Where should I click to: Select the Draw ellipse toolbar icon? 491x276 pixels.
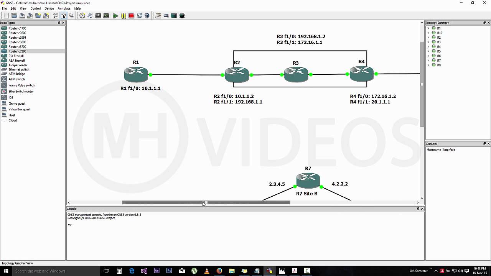click(x=182, y=16)
